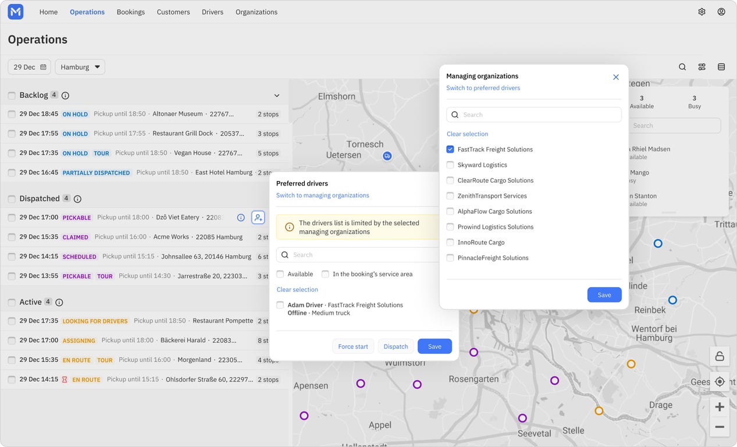Click info icon on Dzô Viet Eatery row
Viewport: 737px width, 447px height.
click(x=241, y=218)
